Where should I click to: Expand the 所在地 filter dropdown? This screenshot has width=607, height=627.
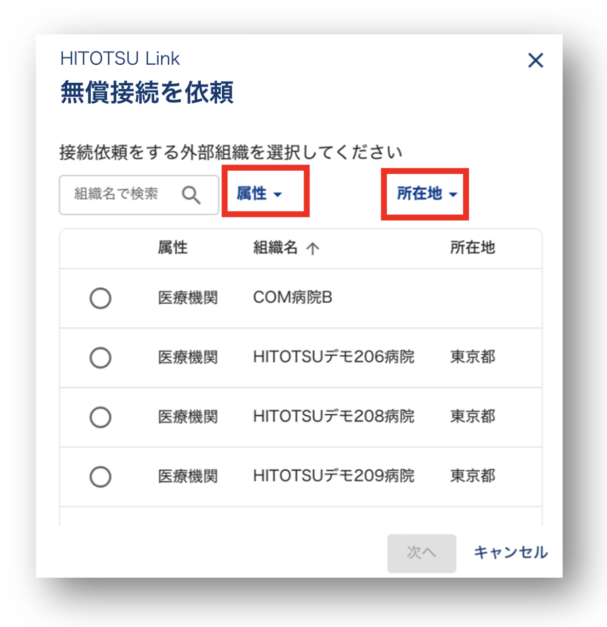426,194
